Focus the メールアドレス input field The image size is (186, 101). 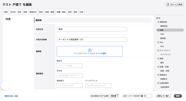click(98, 85)
